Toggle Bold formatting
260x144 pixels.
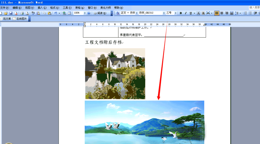181,13
